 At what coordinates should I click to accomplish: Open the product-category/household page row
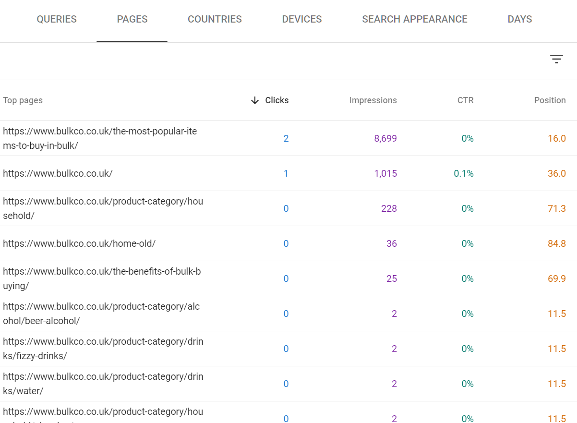(x=103, y=208)
